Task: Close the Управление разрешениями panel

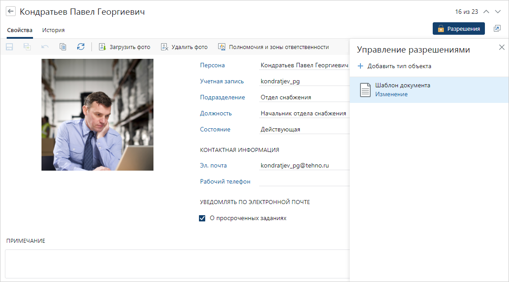Action: coord(502,47)
